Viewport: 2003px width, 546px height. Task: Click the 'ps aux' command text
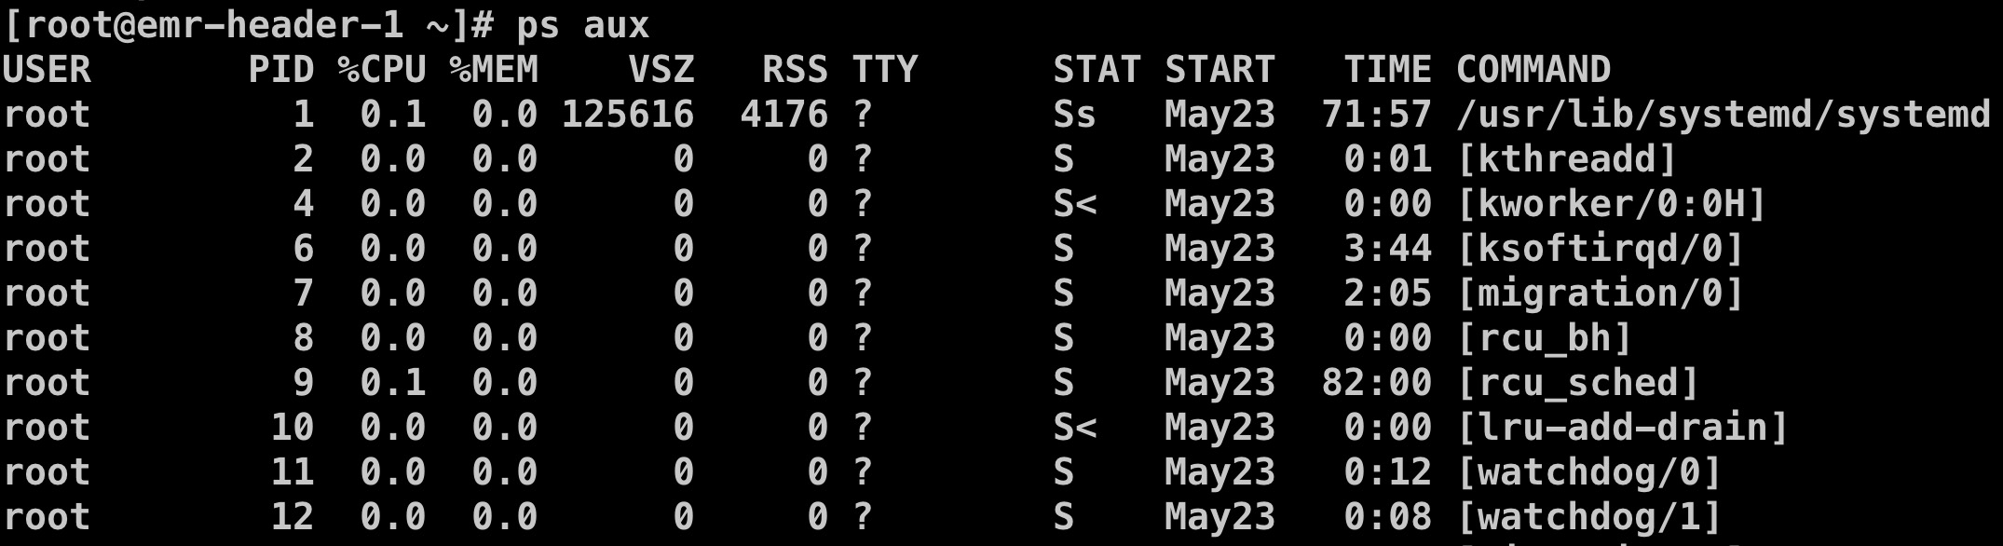[582, 25]
